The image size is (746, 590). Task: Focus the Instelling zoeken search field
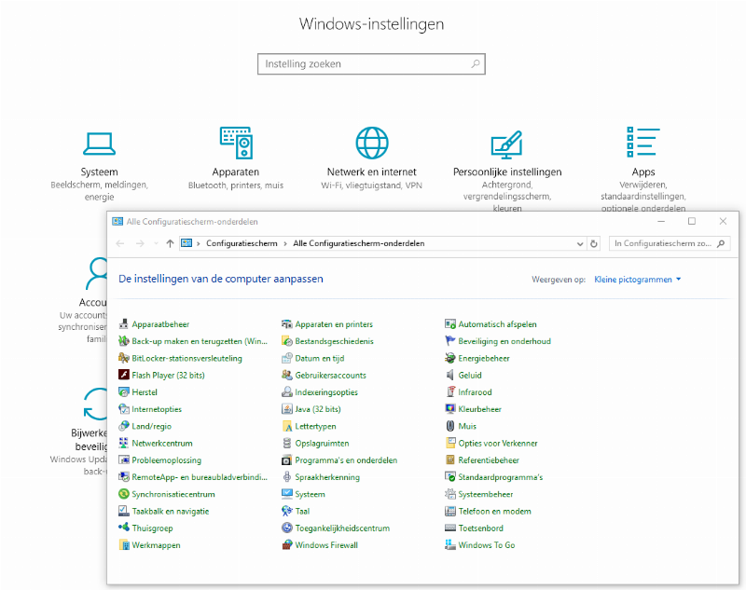(x=371, y=63)
